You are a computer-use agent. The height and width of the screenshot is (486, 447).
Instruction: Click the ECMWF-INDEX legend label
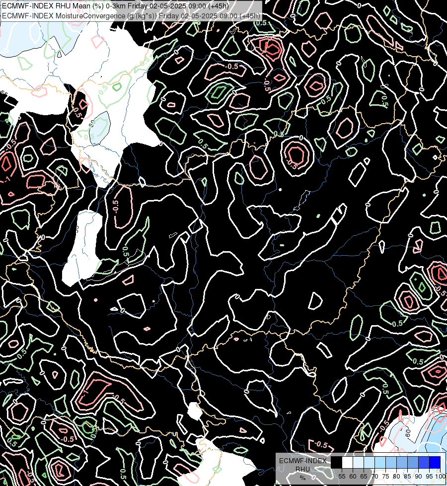point(303,461)
